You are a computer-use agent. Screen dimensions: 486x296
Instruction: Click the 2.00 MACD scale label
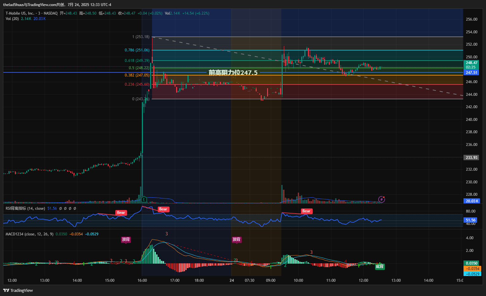(470, 251)
